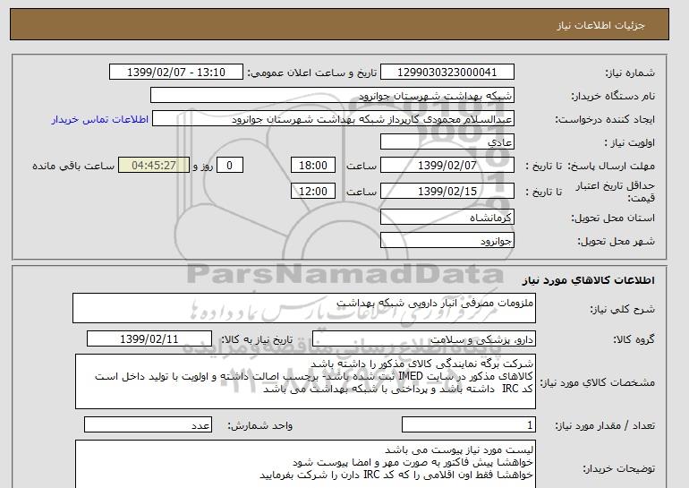
Task: Click the تاریخ نیاز به کالا label
Action: [257, 339]
